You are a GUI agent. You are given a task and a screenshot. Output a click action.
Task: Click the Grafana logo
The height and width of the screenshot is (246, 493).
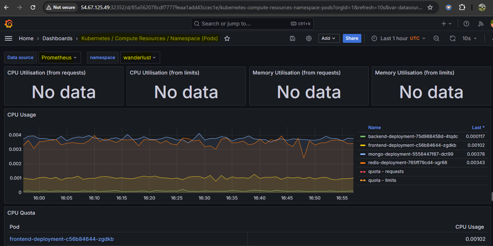point(9,24)
